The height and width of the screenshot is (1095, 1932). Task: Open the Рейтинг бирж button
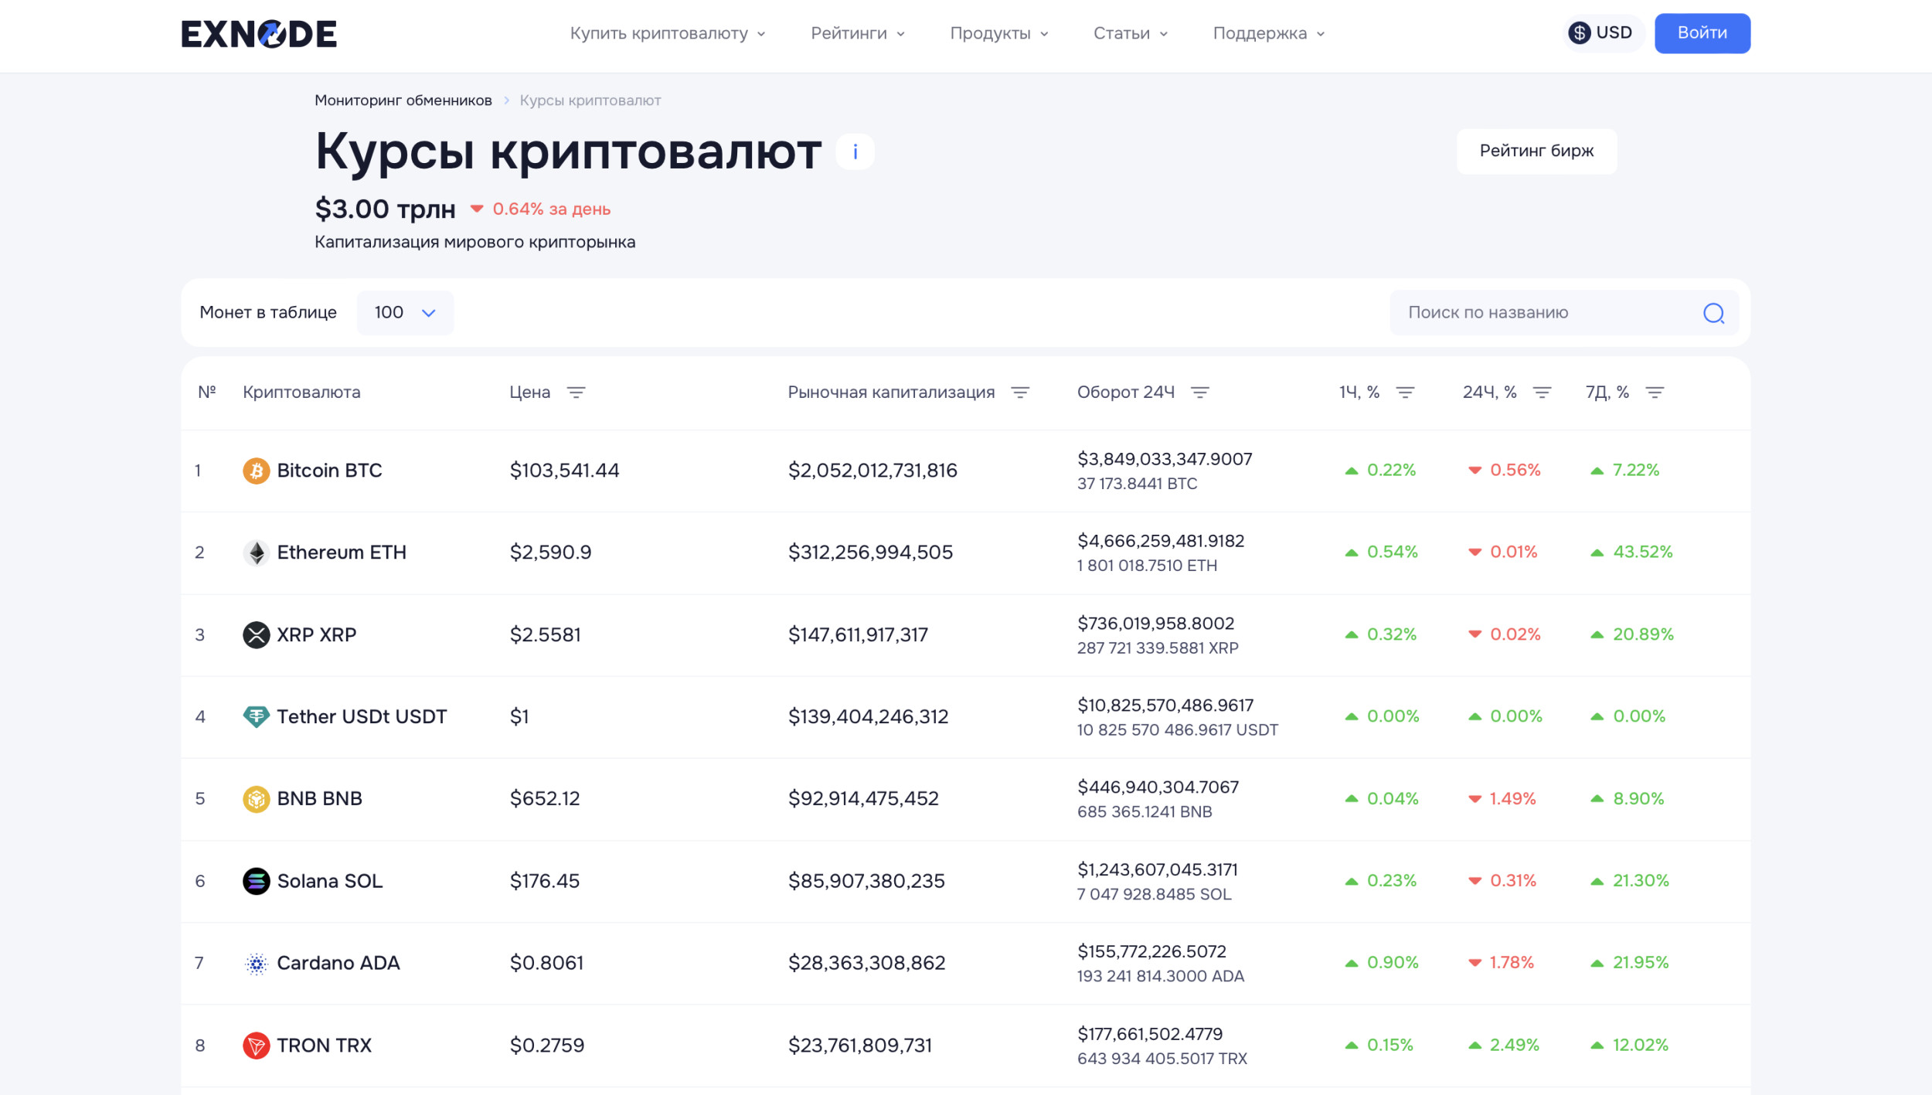[x=1536, y=151]
